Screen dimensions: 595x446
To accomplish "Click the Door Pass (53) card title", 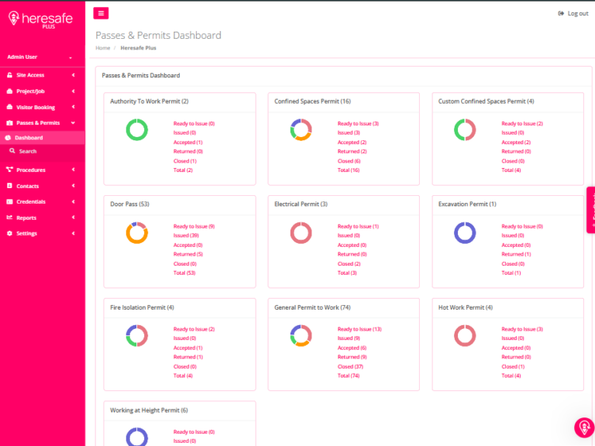I will pyautogui.click(x=130, y=204).
